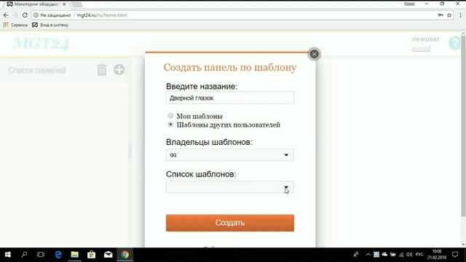Click the People icon in the taskbar

click(356, 255)
